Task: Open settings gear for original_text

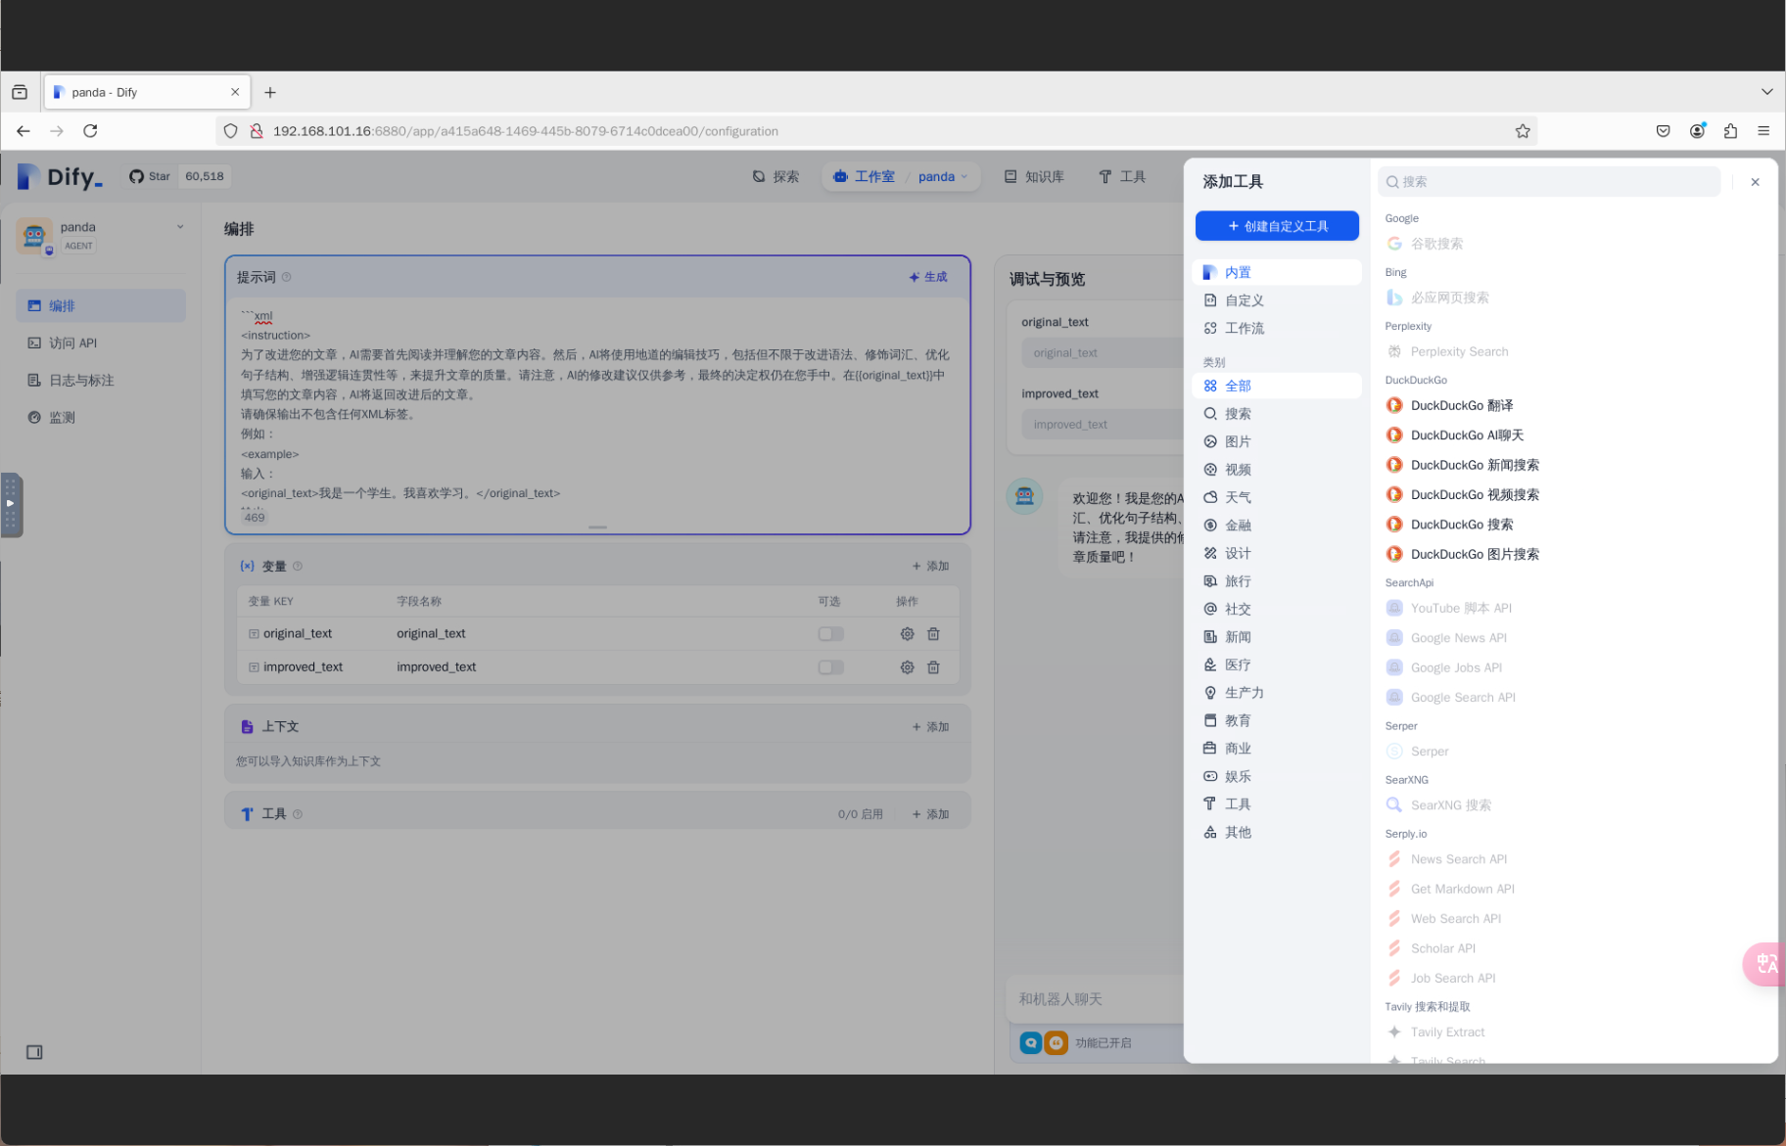Action: point(907,634)
